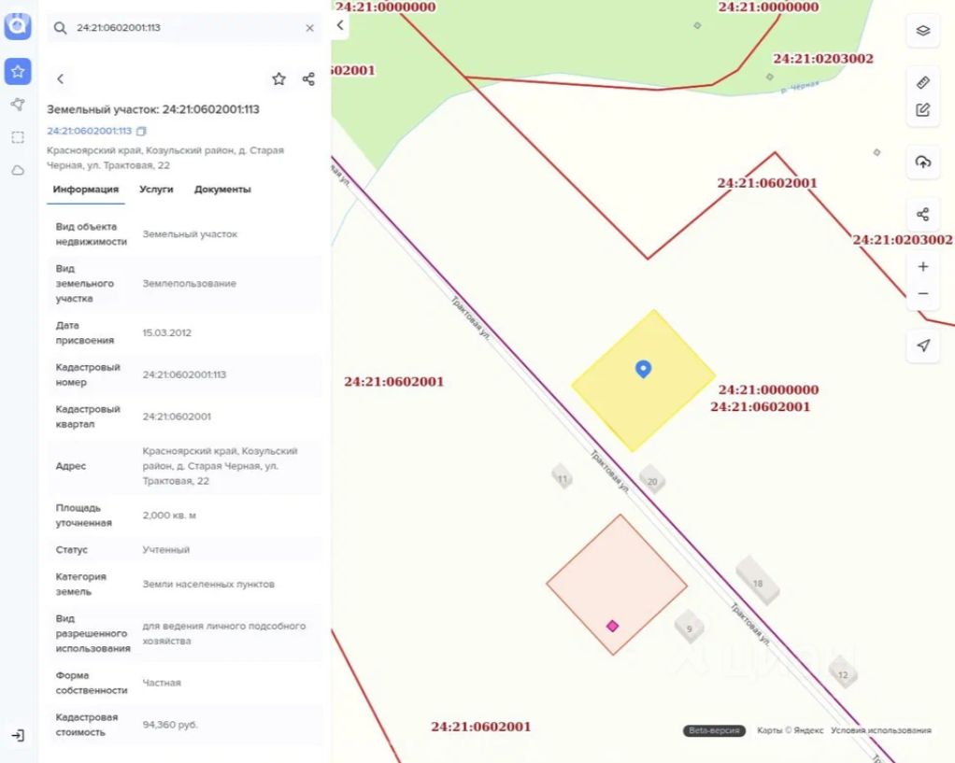Collapse the side panel with chevron
Image resolution: width=955 pixels, height=763 pixels.
[x=340, y=25]
